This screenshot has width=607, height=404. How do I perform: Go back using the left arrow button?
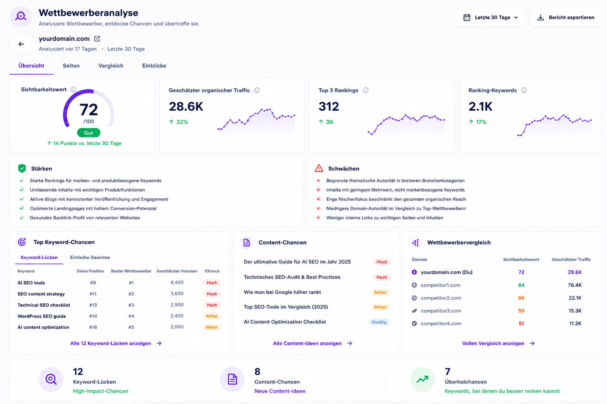coord(21,44)
